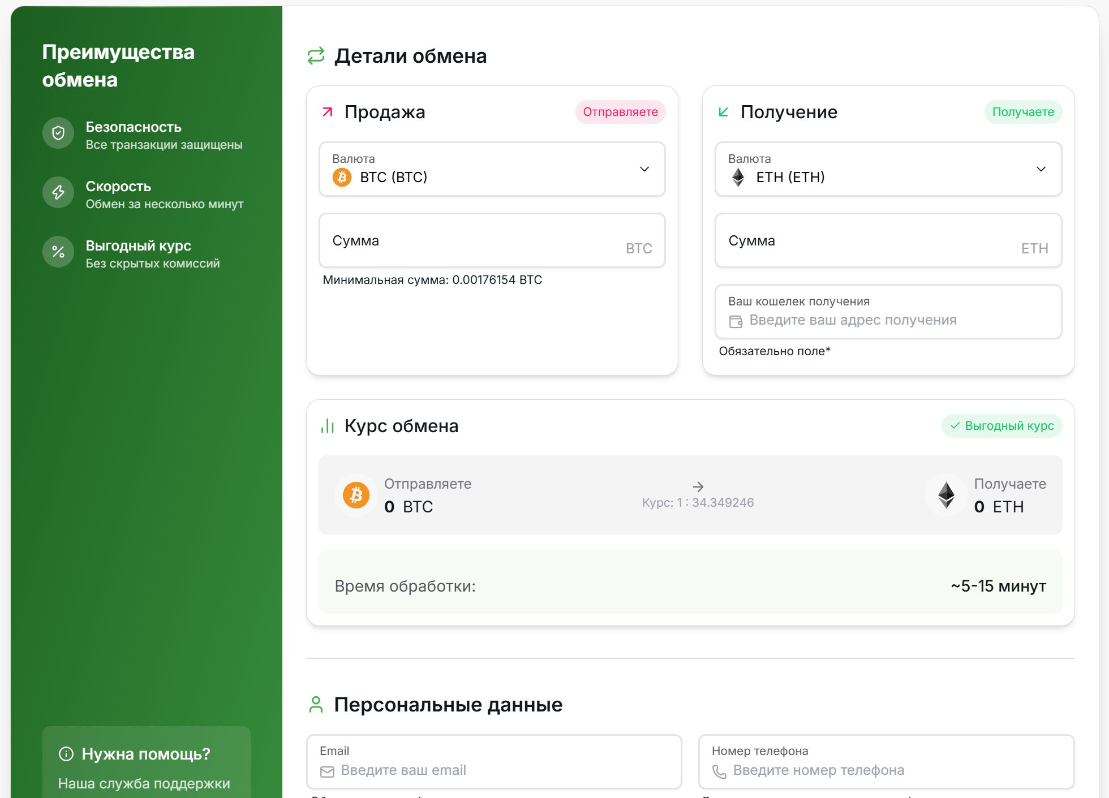
Task: Click the large Bitcoin icon in the rate summary
Action: pyautogui.click(x=356, y=495)
